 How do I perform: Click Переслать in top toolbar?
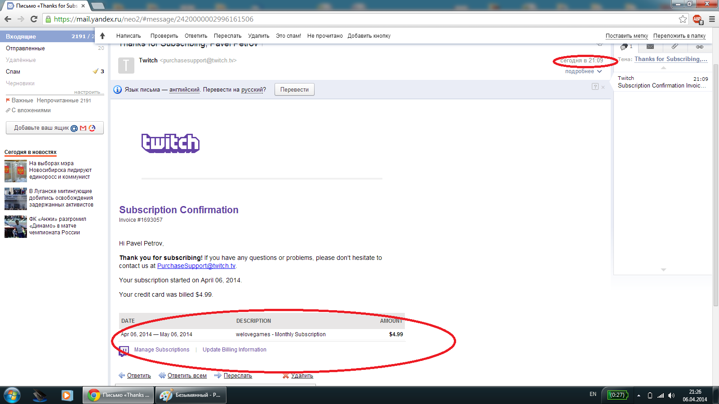tap(227, 36)
